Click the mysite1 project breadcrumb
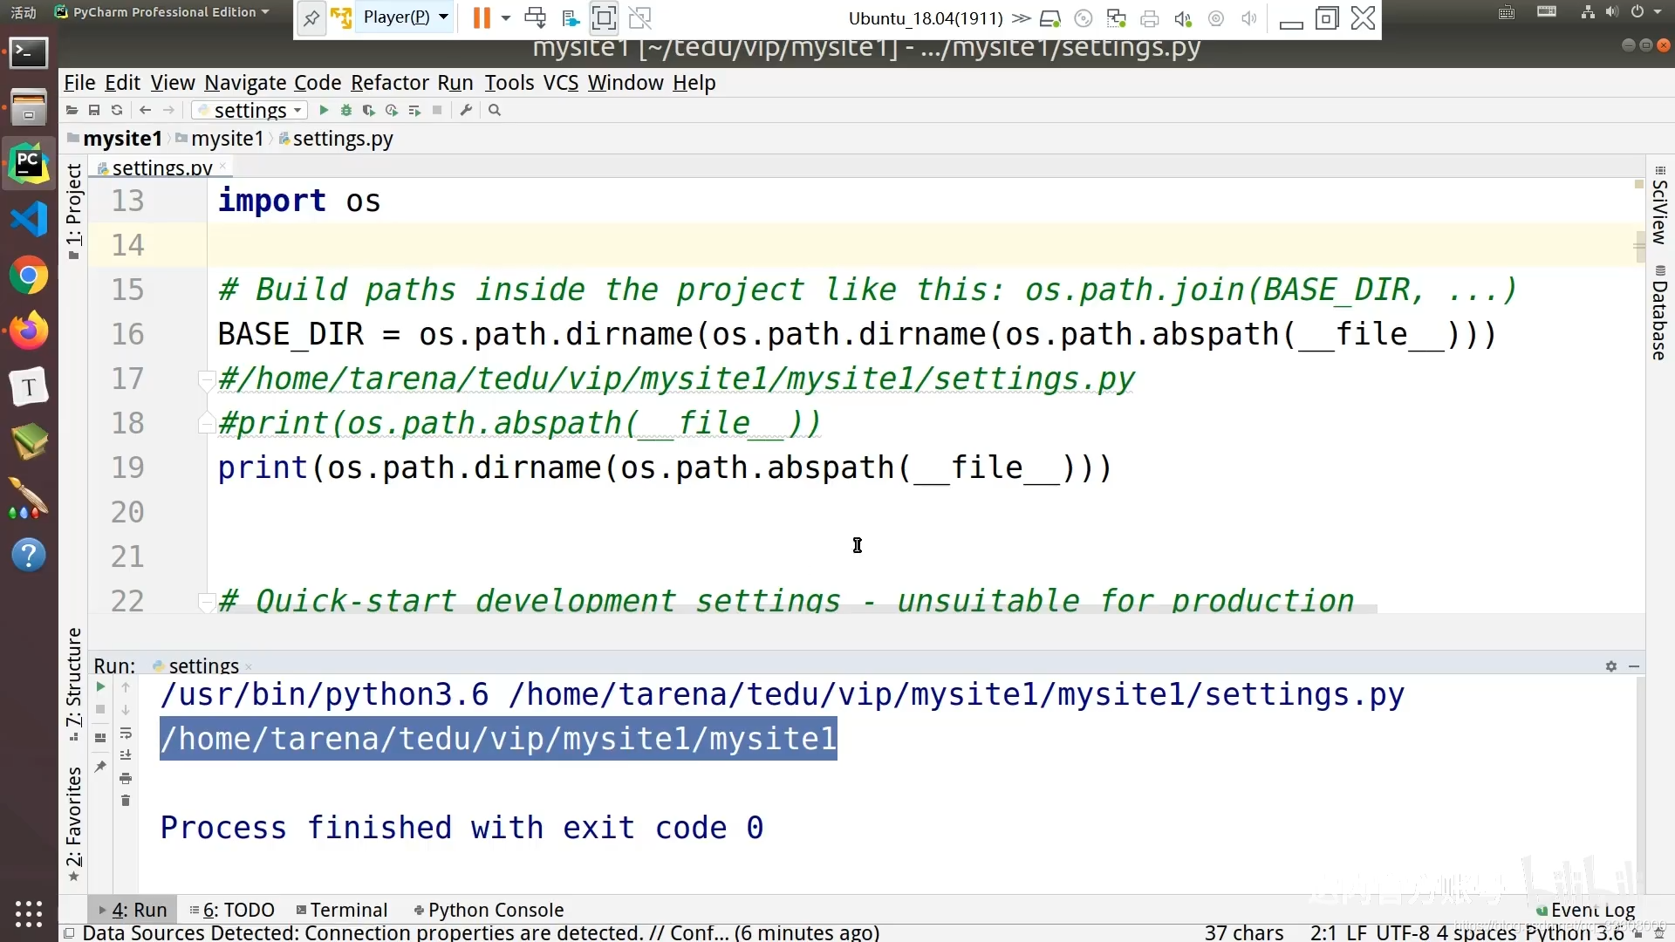The height and width of the screenshot is (942, 1675). (x=120, y=138)
